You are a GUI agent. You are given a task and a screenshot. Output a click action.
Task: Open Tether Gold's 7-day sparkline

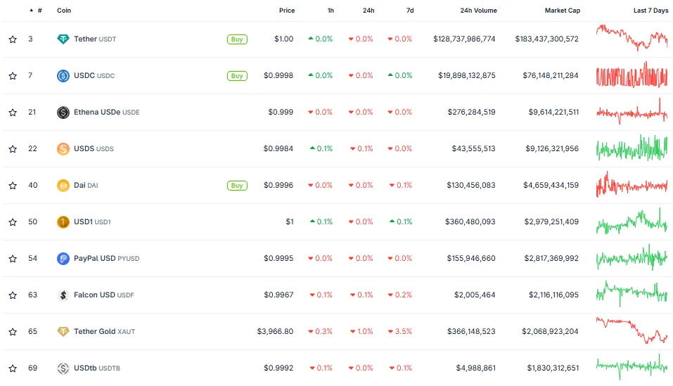pos(632,330)
